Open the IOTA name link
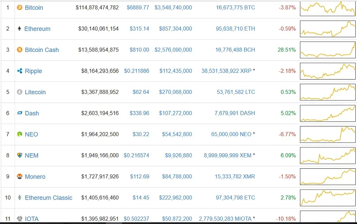 click(31, 219)
